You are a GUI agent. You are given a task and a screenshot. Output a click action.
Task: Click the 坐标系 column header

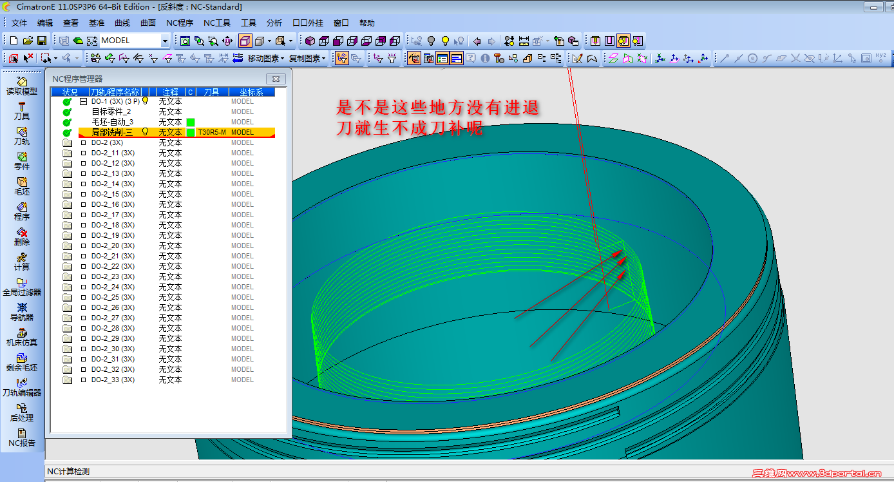pyautogui.click(x=252, y=92)
